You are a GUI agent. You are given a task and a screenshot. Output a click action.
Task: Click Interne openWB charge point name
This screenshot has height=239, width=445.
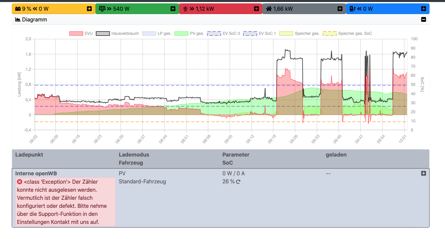click(x=36, y=173)
